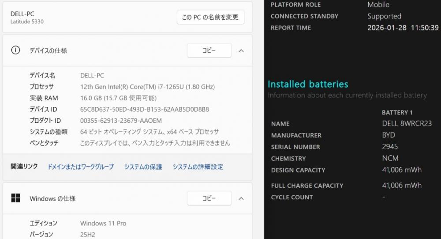Click the Windows logo icon
The width and height of the screenshot is (441, 239).
coord(15,198)
